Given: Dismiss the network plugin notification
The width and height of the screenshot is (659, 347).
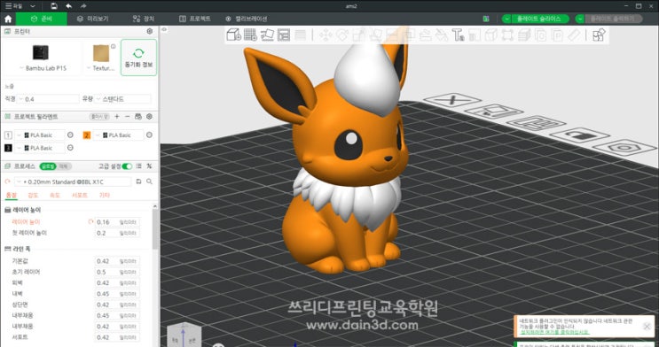Looking at the screenshot, I should (647, 326).
